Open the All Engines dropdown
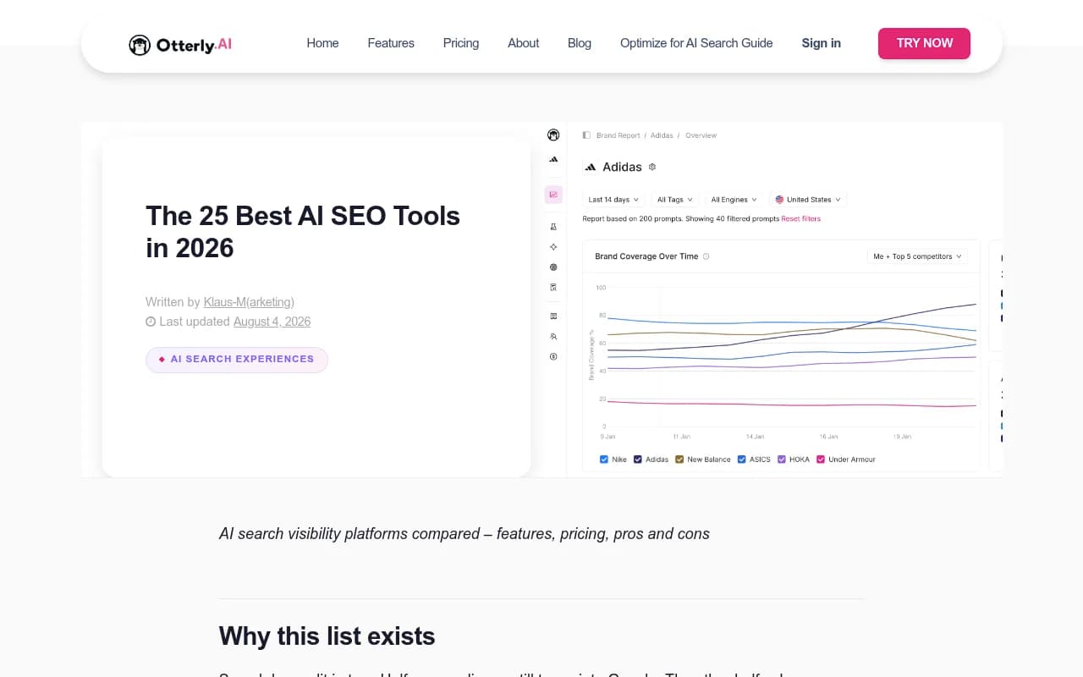 pos(734,200)
